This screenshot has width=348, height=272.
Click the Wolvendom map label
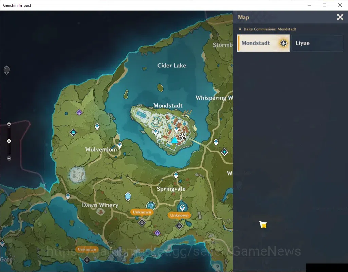[x=101, y=150]
